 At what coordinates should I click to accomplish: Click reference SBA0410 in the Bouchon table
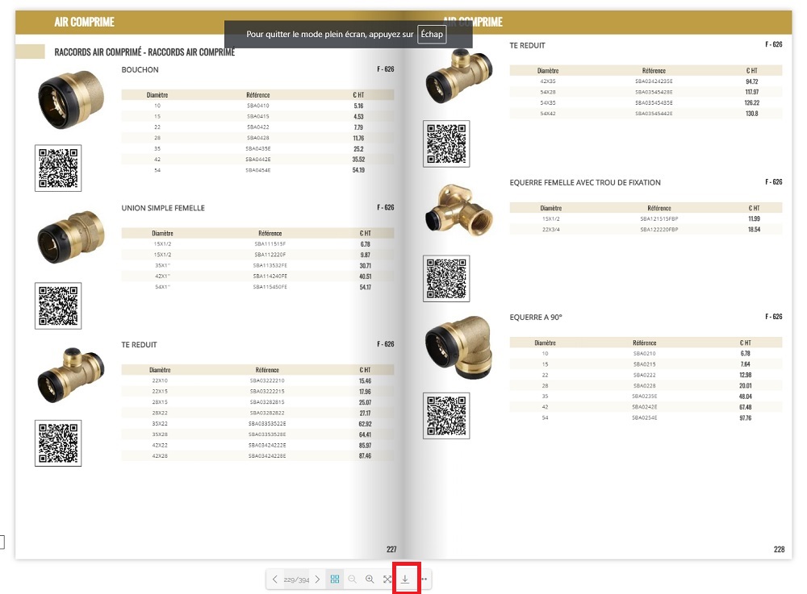[x=258, y=106]
